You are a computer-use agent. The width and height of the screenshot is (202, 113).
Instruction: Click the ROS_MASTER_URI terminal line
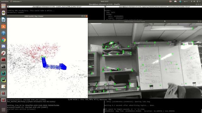(31, 102)
